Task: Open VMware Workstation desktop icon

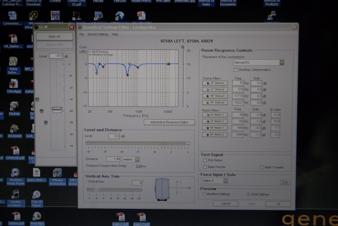Action: click(57, 177)
